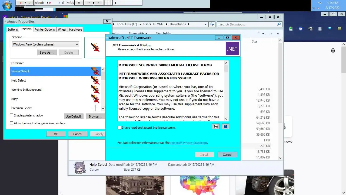346x195 pixels.
Task: Click the Size column header
Action: coord(255,41)
